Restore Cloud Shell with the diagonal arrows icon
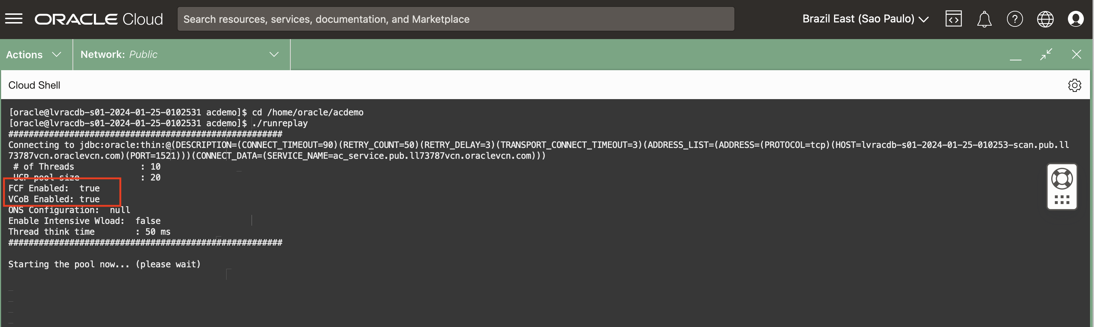Screen dimensions: 1094x327 [1045, 54]
